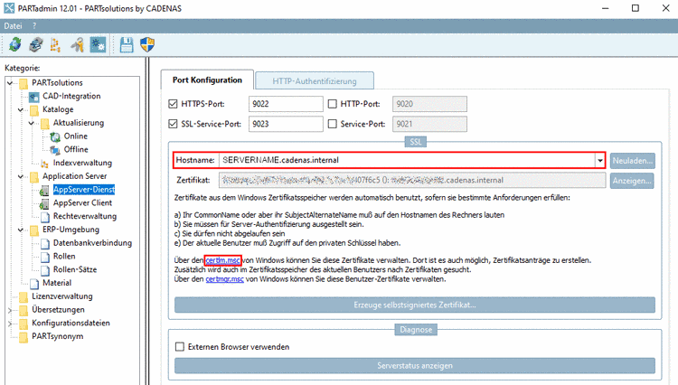Select Indexverwaltung tree item
Image resolution: width=678 pixels, height=385 pixels.
[82, 163]
